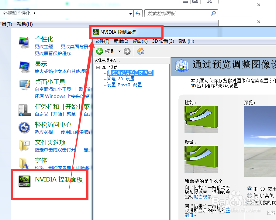
Task: Click 向桌面添加小工具 link
Action: pyautogui.click(x=53, y=89)
